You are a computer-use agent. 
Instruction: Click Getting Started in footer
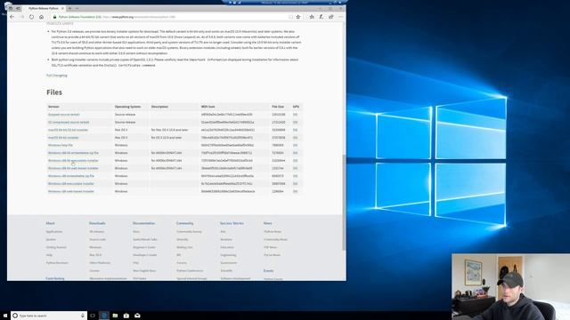click(56, 247)
